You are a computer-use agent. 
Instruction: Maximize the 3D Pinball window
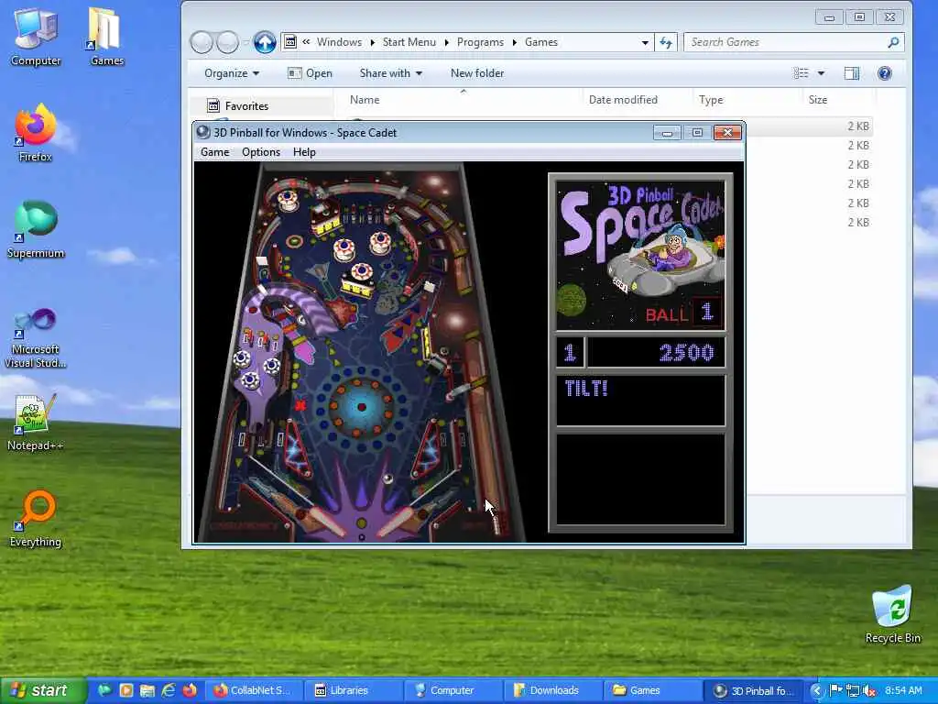(697, 132)
